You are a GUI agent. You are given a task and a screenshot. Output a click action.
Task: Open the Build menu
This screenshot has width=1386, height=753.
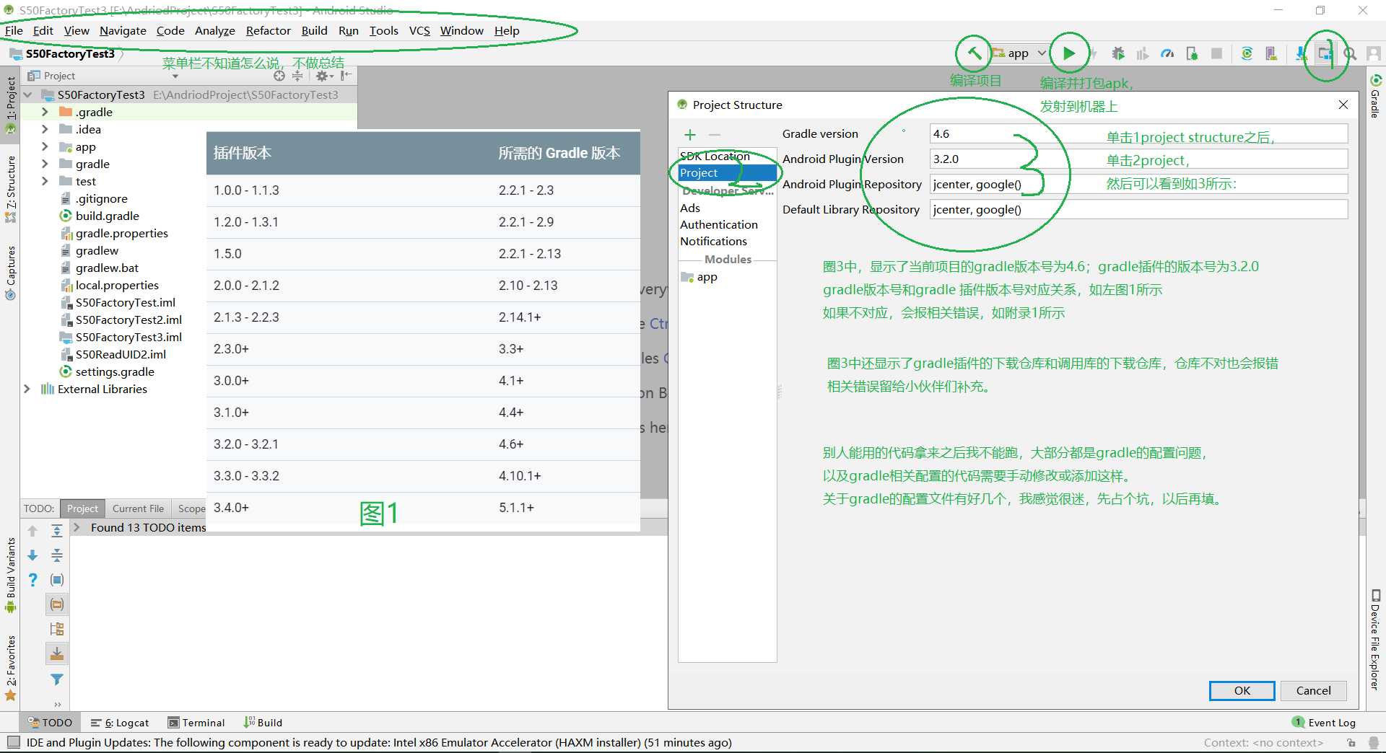(314, 30)
